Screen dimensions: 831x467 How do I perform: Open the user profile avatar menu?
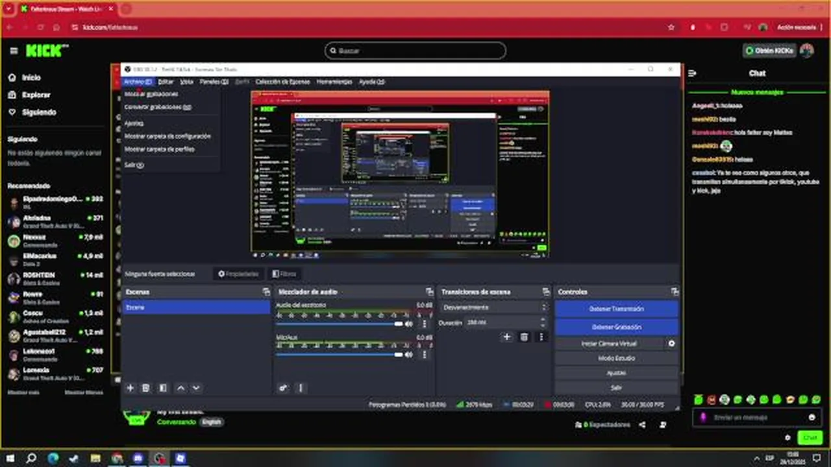pos(807,51)
